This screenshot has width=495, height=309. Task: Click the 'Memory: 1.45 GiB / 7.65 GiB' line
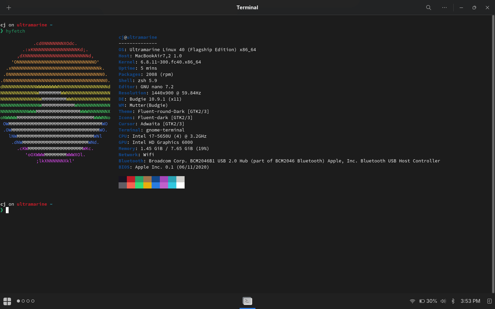click(x=164, y=148)
